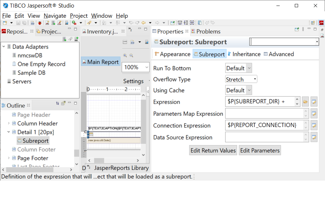Click the designer canvas vertical scrollbar down arrow
The width and height of the screenshot is (325, 221).
pos(143,155)
